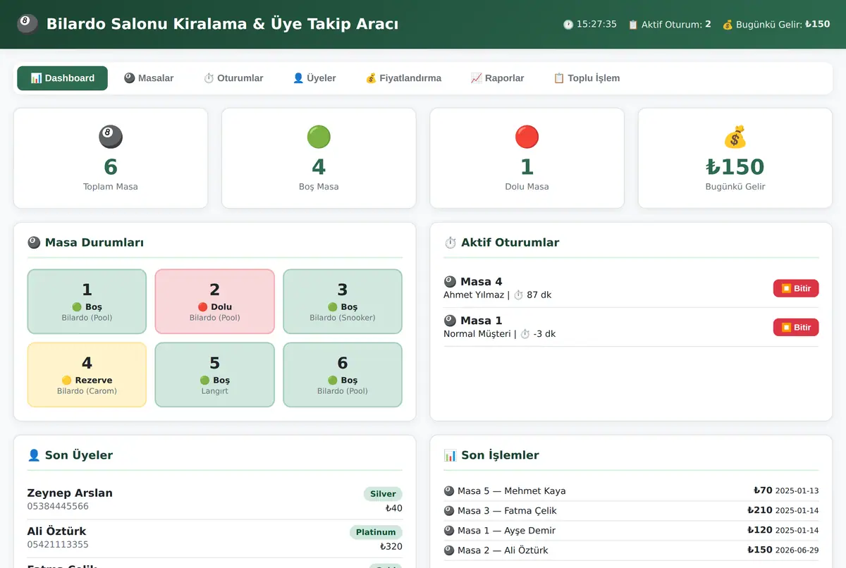
Task: End the Masa 4 session with Bitir
Action: pos(796,288)
